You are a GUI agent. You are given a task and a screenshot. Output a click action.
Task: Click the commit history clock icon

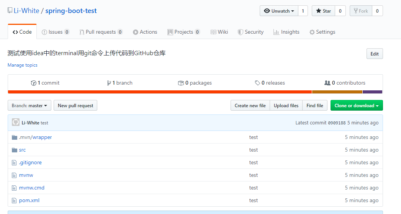(x=34, y=83)
